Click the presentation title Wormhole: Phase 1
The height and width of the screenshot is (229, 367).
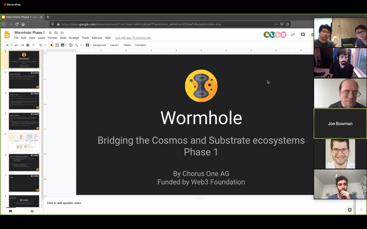click(x=29, y=33)
